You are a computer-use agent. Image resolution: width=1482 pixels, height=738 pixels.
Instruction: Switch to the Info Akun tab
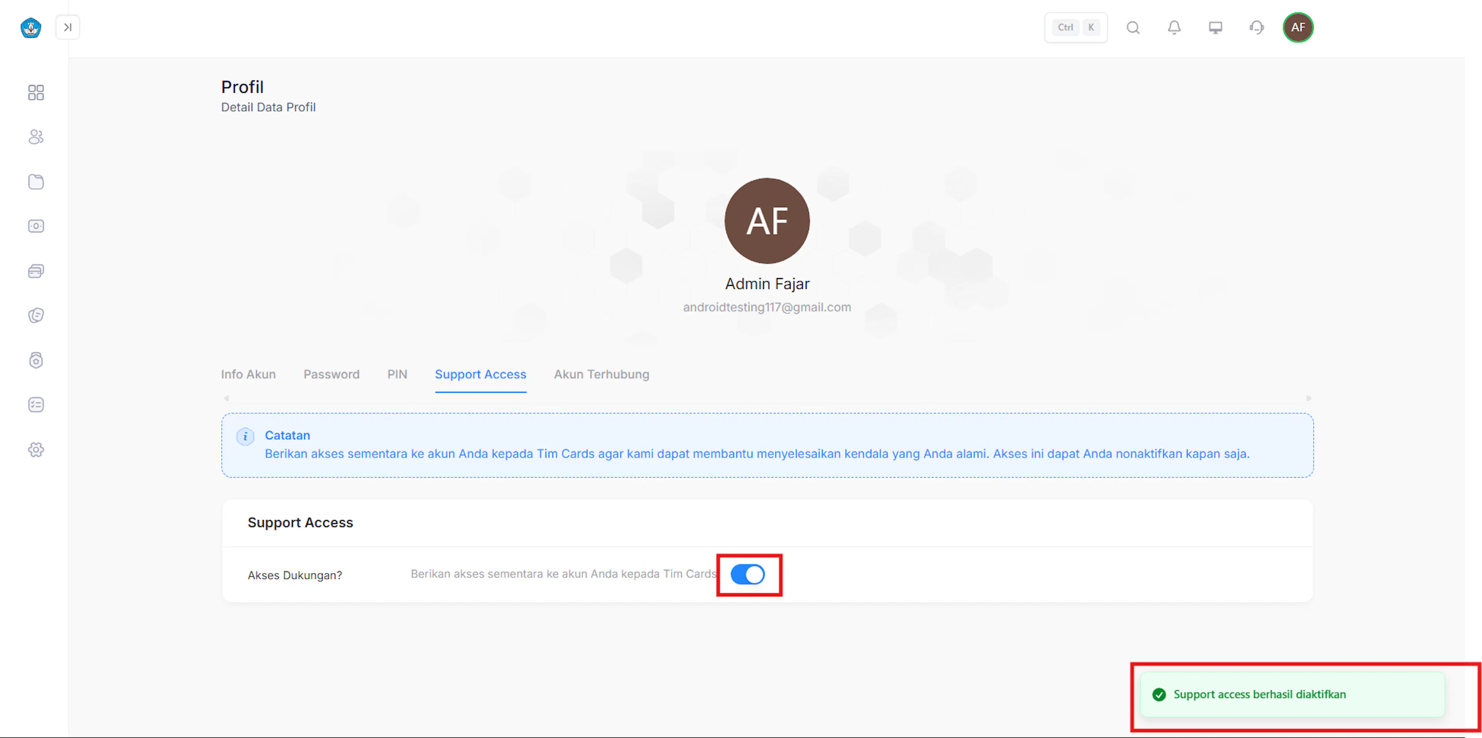pos(249,374)
